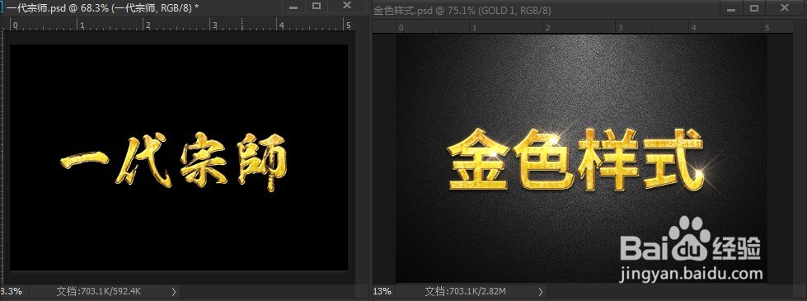The image size is (807, 301).
Task: Minimize the 一代宗师.psd document window
Action: (293, 7)
